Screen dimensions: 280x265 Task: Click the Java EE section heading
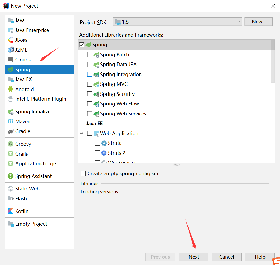click(94, 124)
